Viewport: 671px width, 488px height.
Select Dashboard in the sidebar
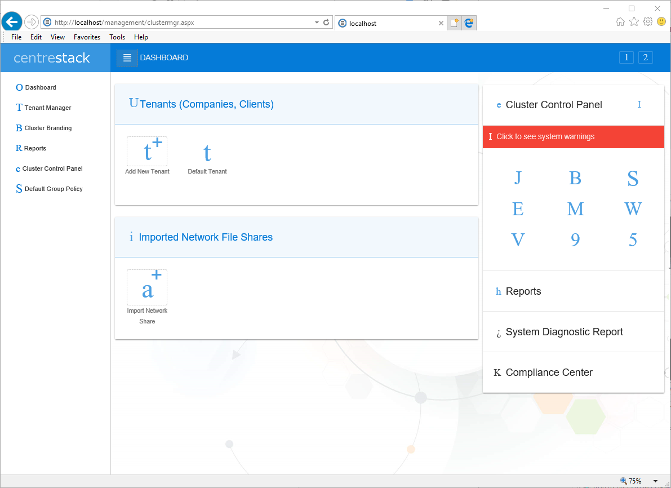point(36,87)
